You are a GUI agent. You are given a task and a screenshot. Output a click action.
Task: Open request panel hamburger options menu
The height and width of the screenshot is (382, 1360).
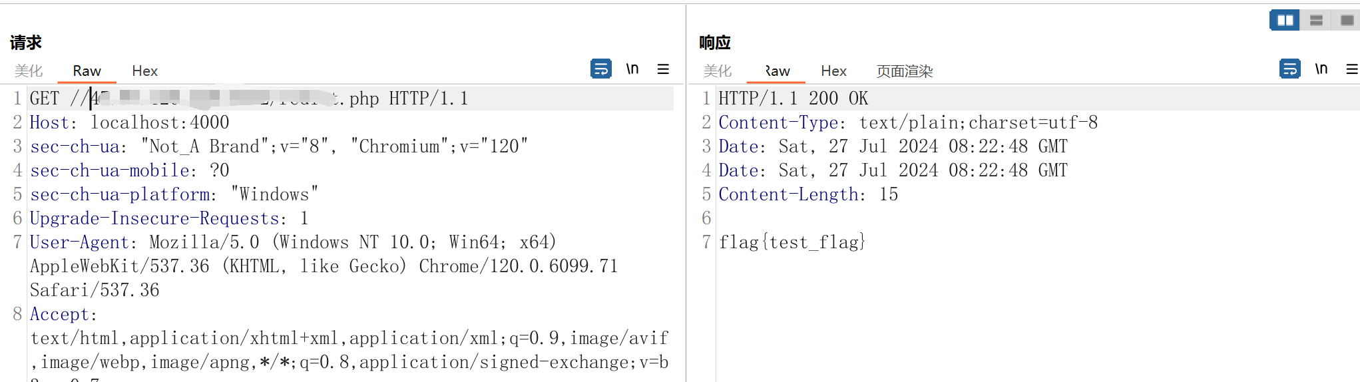point(663,69)
